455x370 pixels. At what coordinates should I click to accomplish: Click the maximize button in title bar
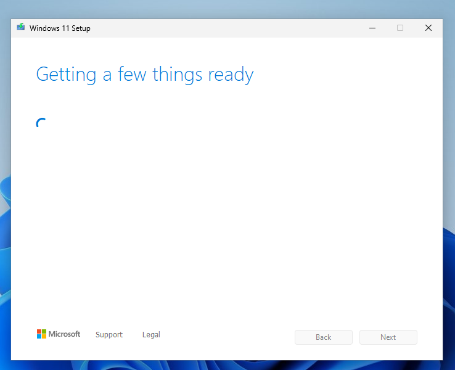pos(400,28)
